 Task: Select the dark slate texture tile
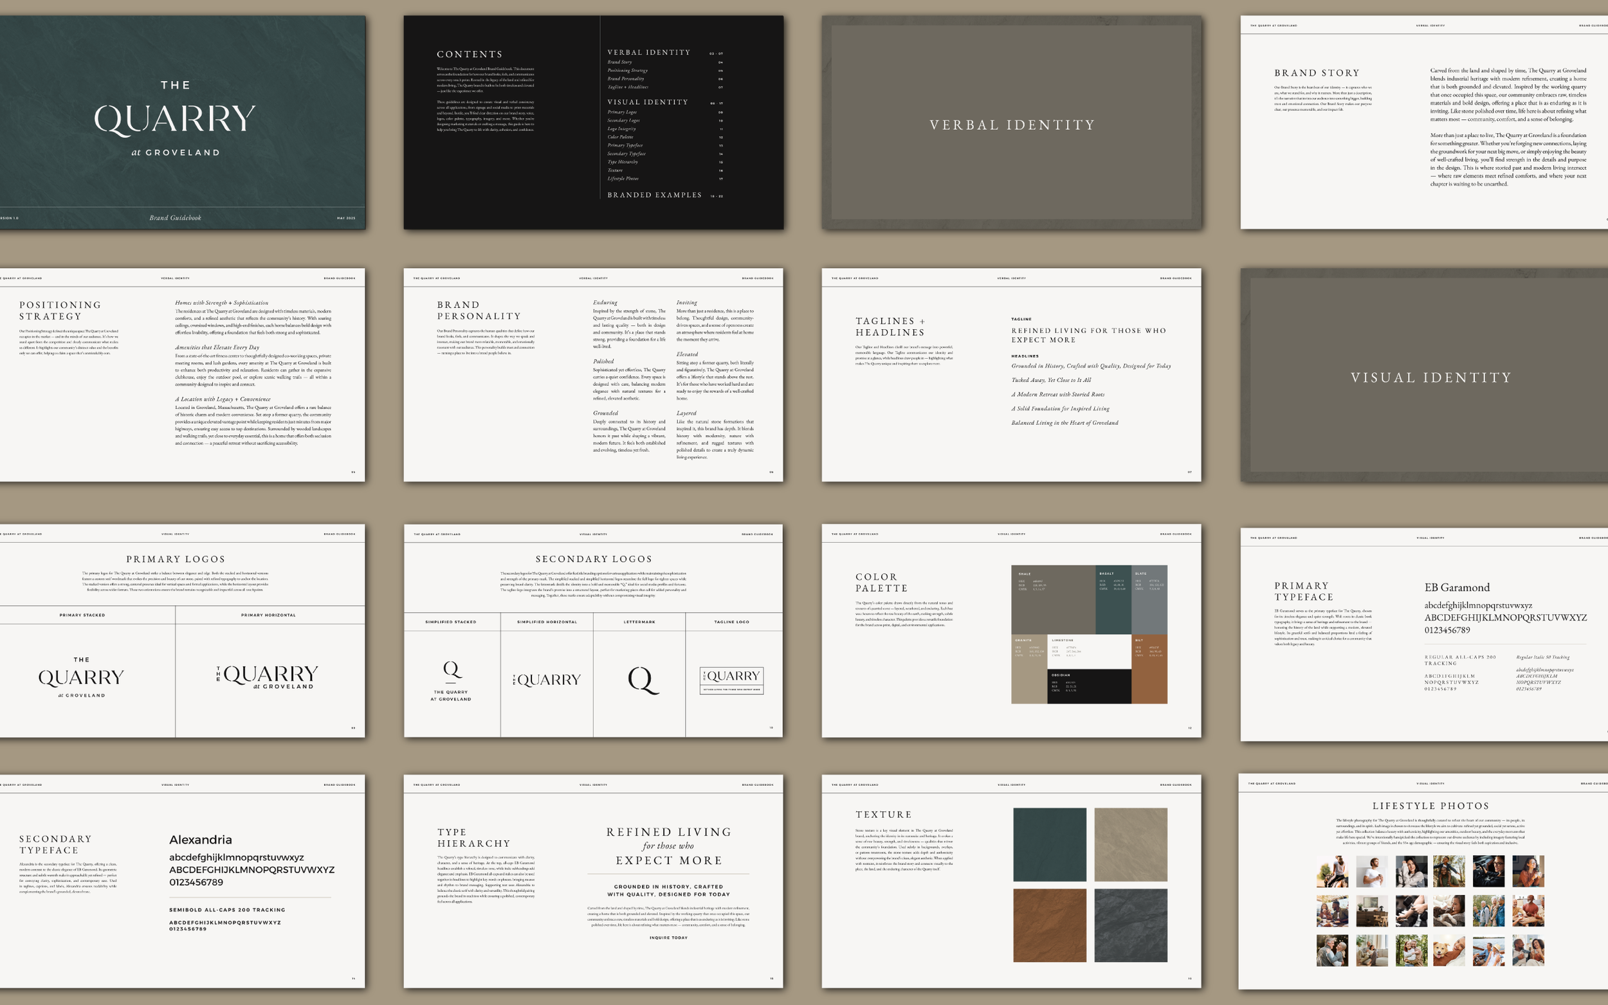pos(1131,925)
